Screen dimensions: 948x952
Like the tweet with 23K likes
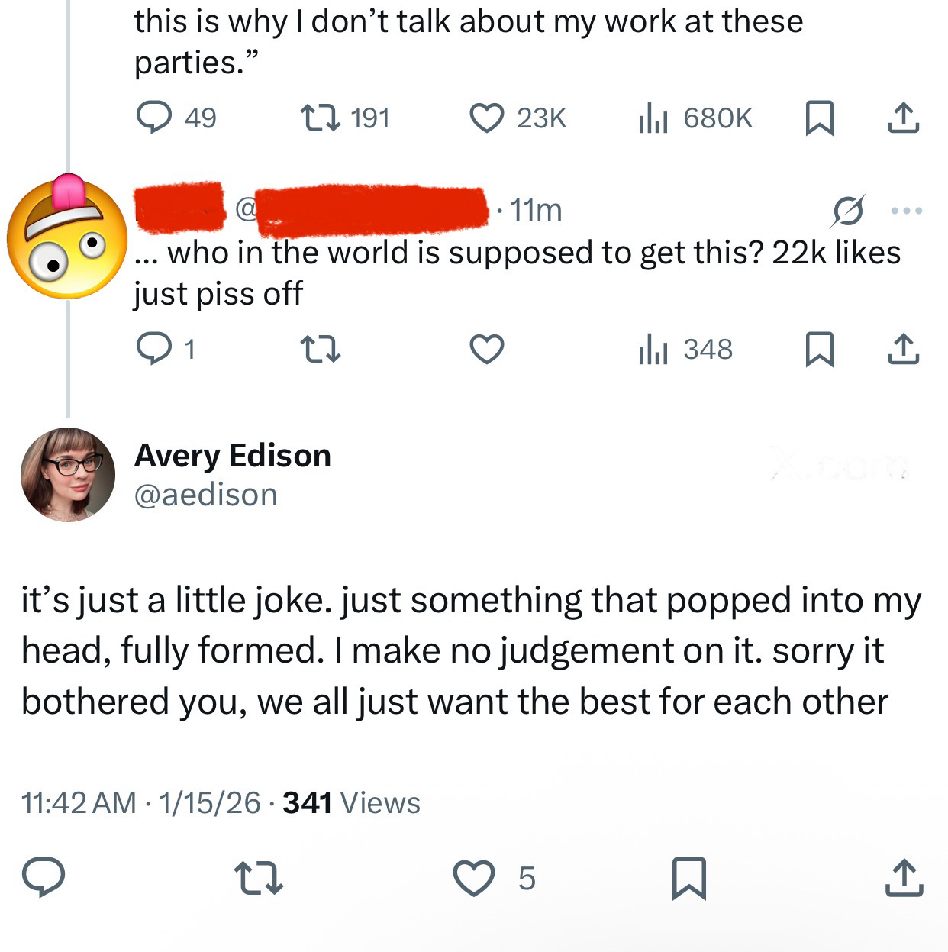pos(486,118)
